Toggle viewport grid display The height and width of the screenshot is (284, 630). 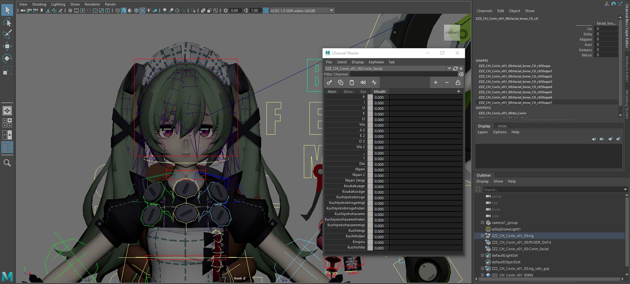click(x=70, y=11)
